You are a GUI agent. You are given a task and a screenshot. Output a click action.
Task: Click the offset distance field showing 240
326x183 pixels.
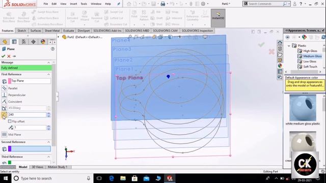[x=27, y=114]
